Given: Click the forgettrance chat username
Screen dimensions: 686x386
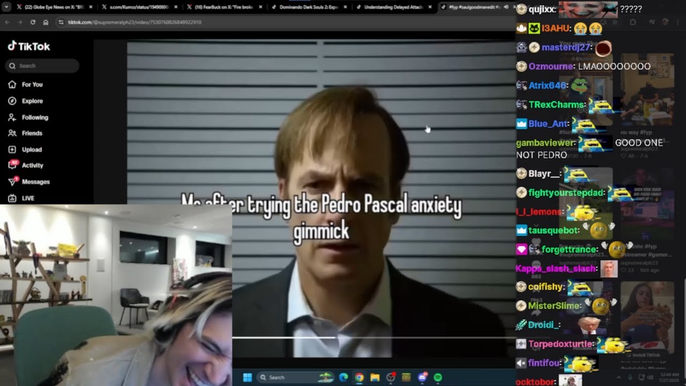Looking at the screenshot, I should (x=569, y=249).
